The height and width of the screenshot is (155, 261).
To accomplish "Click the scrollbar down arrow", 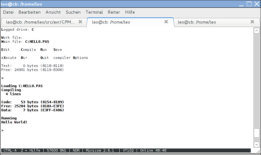I will click(x=257, y=144).
